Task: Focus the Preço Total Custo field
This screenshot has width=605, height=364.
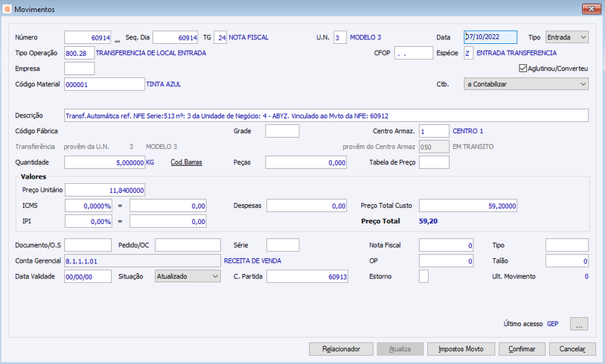Action: point(468,206)
